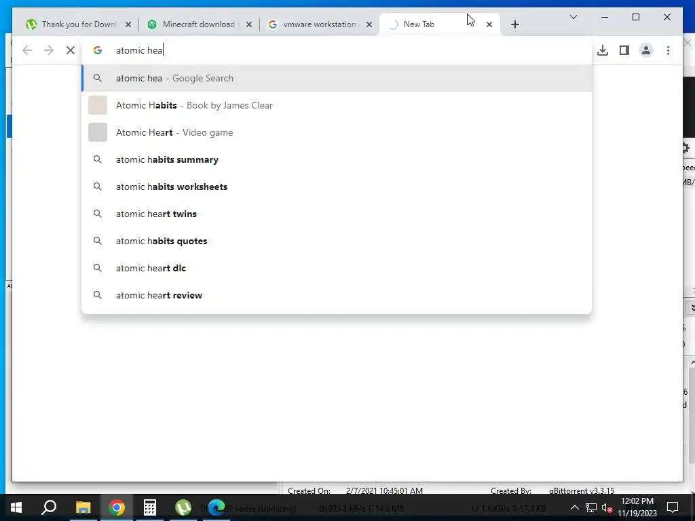
Task: Select 'Atomic Habits - Book by James Clear'
Action: pyautogui.click(x=337, y=105)
